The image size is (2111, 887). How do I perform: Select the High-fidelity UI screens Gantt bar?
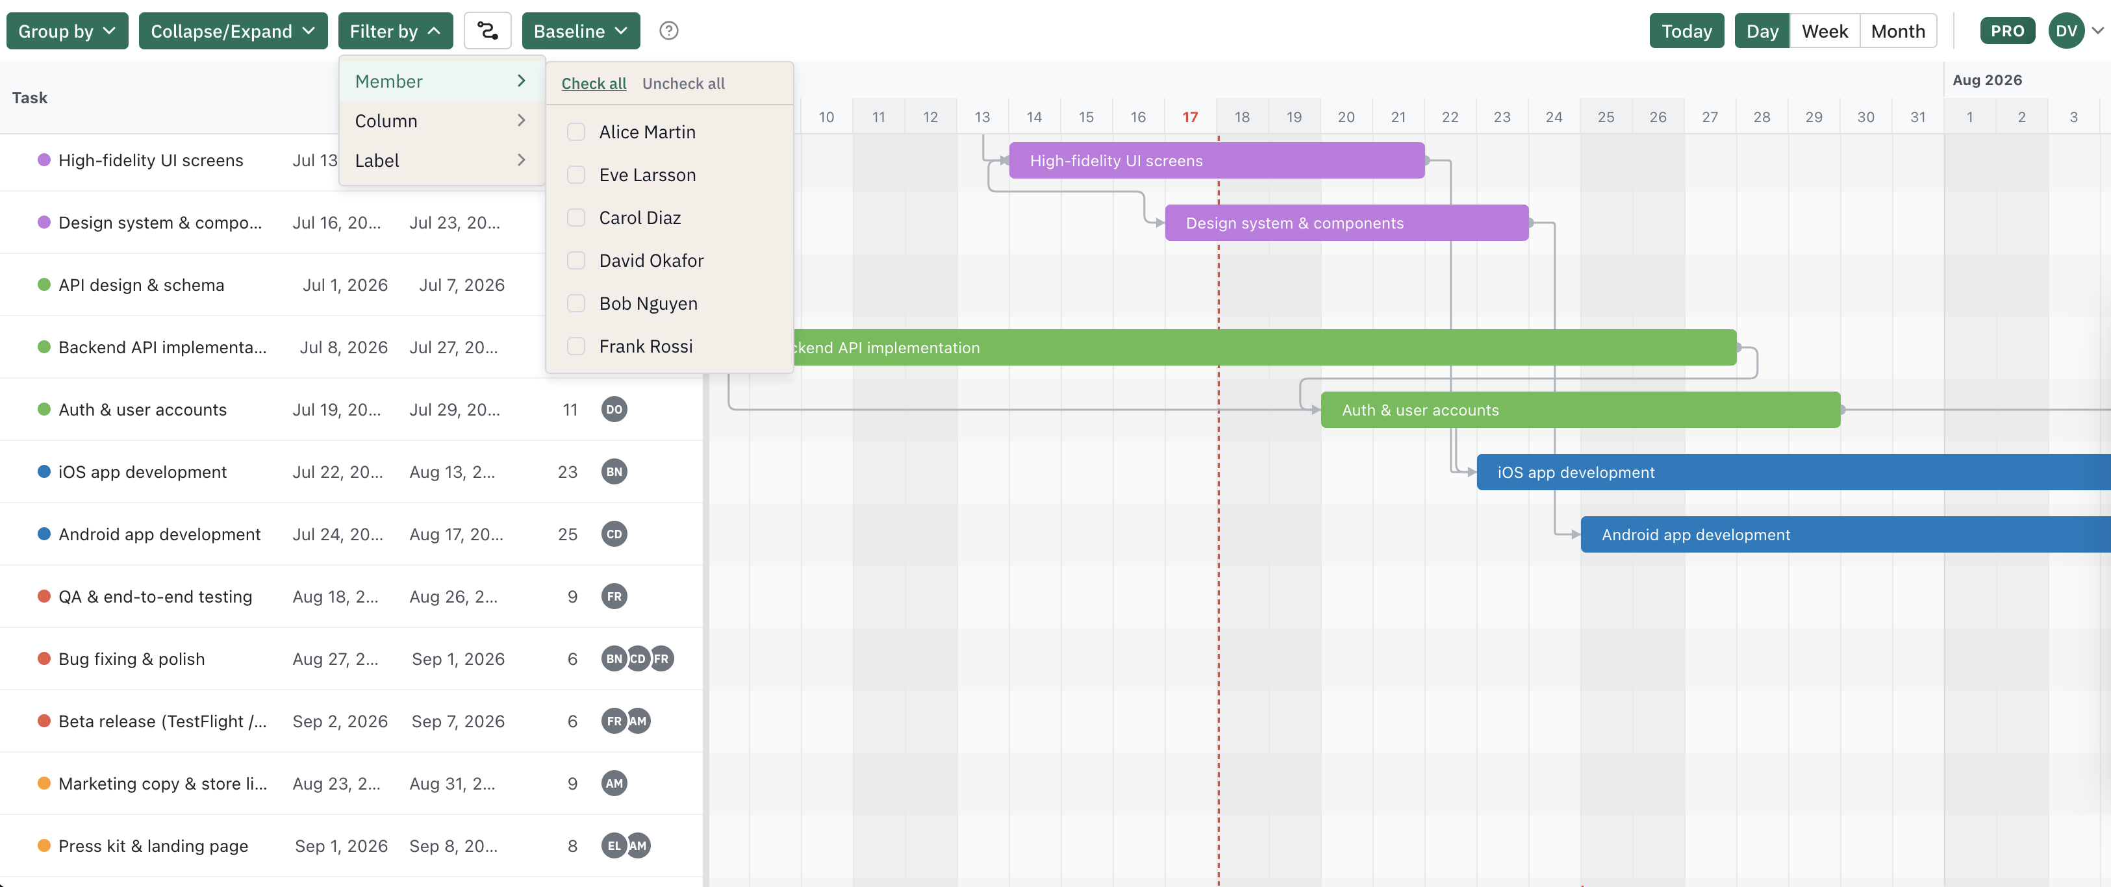click(x=1217, y=160)
